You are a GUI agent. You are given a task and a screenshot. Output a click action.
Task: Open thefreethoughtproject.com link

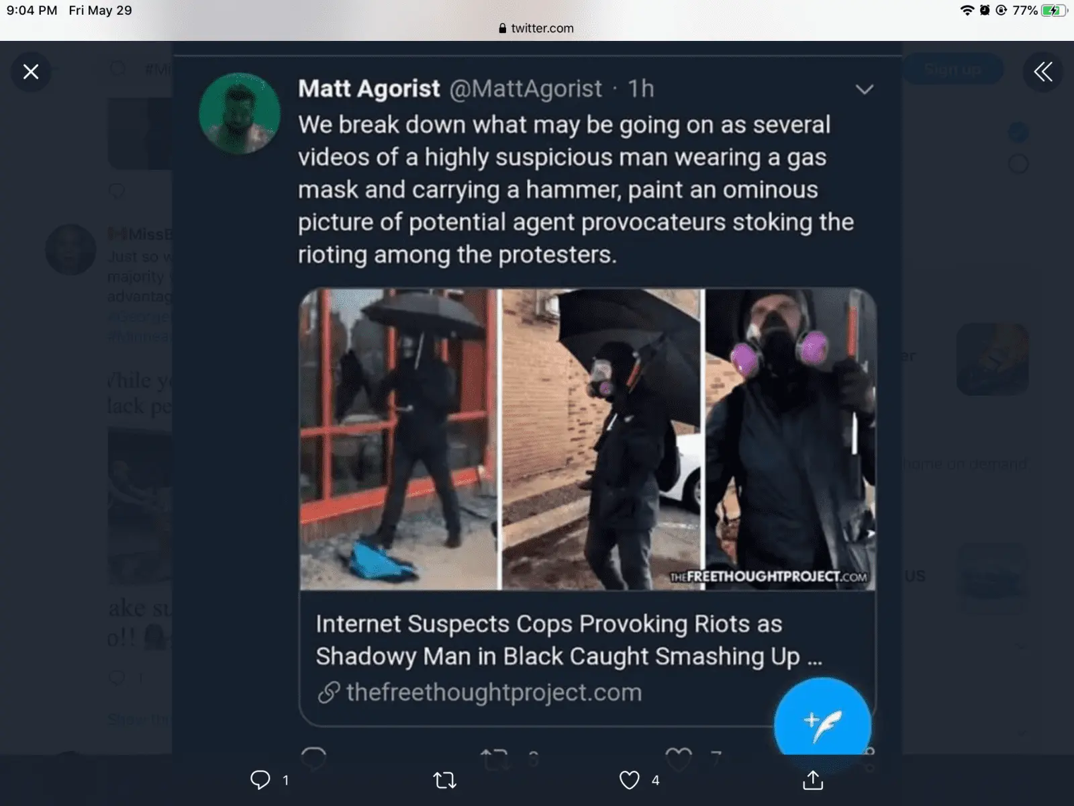point(493,692)
